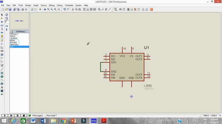The height and width of the screenshot is (124, 222).
Task: Open Google Chrome from the taskbar
Action: (63, 121)
